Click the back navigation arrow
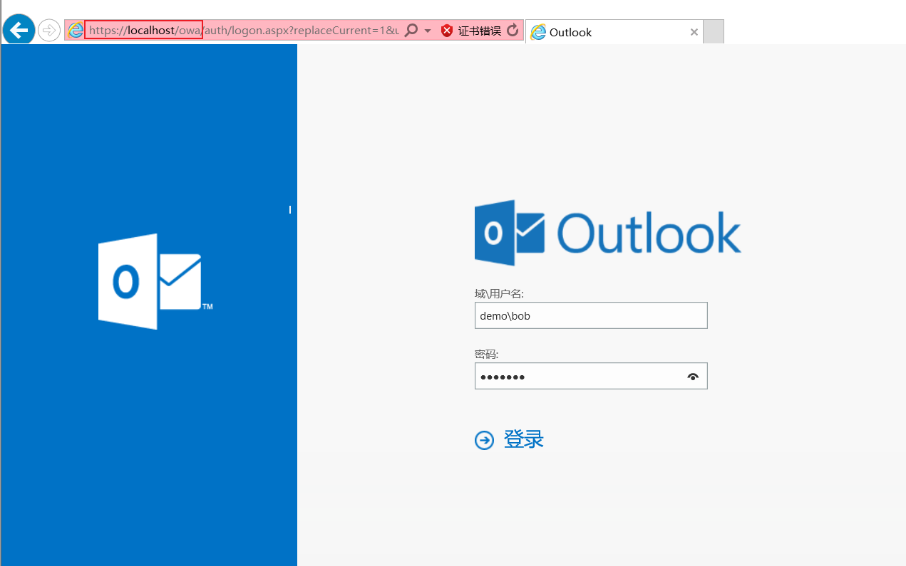The width and height of the screenshot is (906, 566). [19, 29]
